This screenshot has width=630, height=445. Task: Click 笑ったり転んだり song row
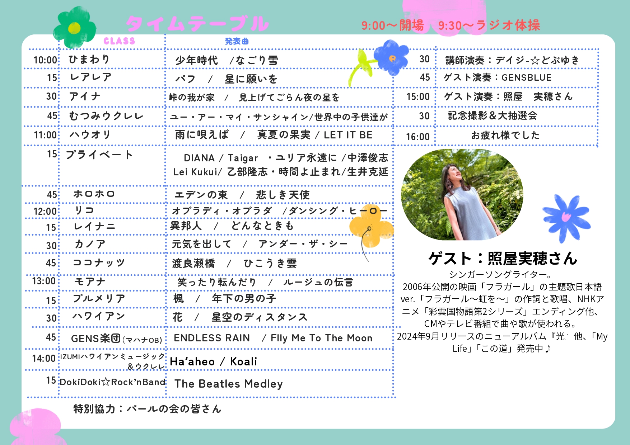click(x=265, y=283)
